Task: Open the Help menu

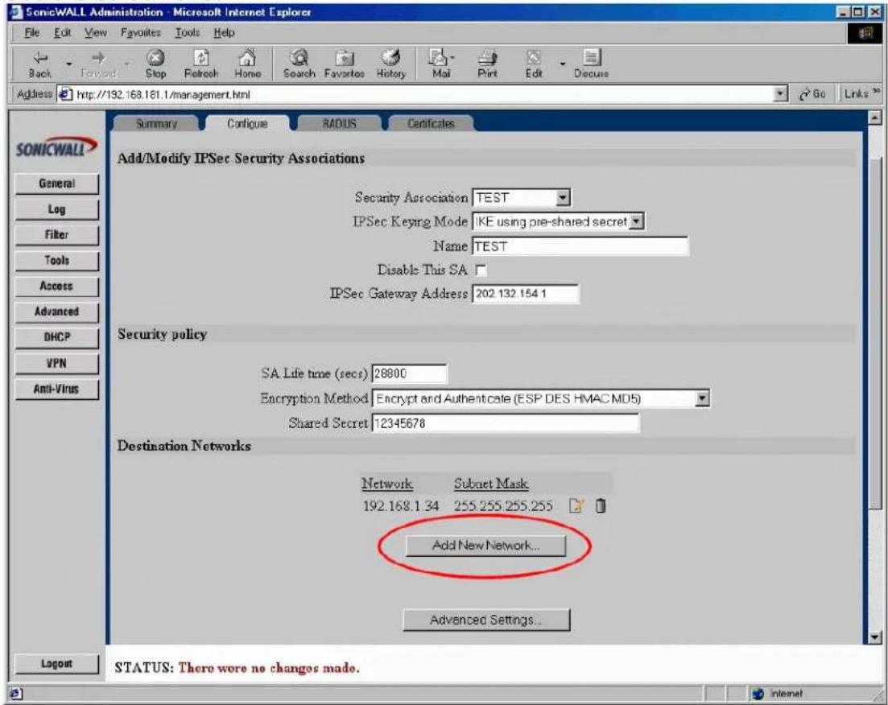Action: [x=224, y=33]
